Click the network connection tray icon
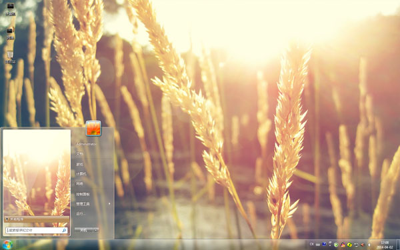 356,245
